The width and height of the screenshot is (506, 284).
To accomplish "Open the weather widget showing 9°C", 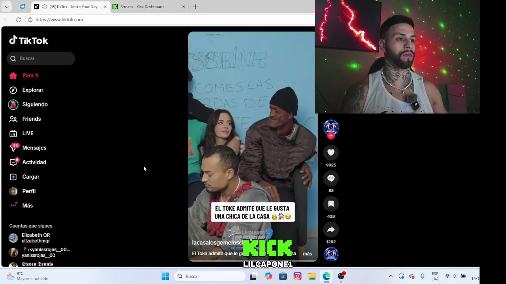I will tap(28, 276).
